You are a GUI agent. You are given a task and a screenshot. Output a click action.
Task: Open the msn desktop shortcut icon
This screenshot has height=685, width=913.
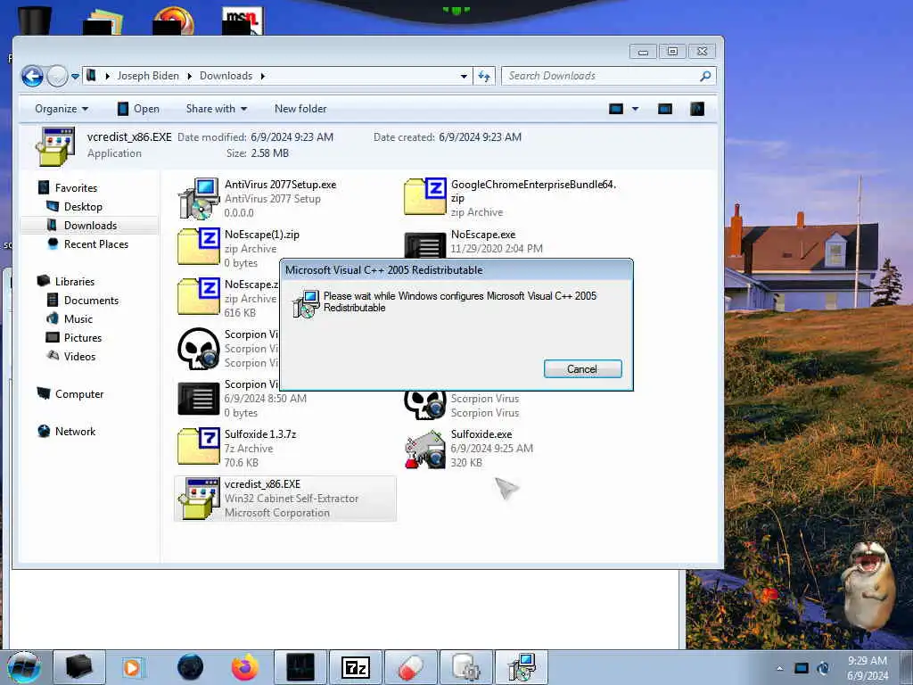coord(243,21)
